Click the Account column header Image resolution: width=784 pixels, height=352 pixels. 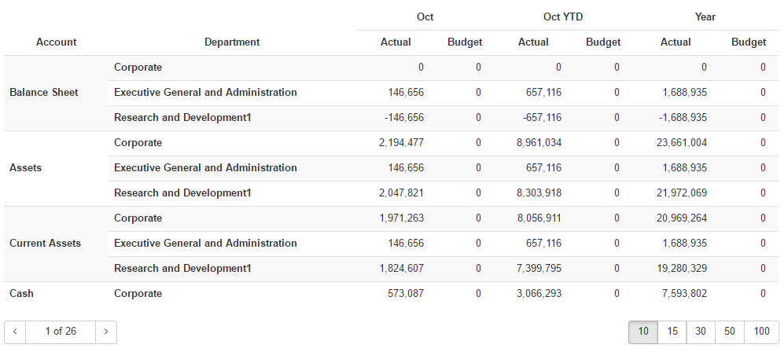tap(57, 42)
